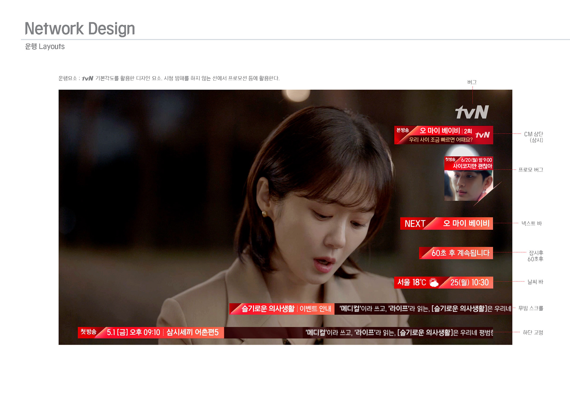Image resolution: width=570 pixels, height=403 pixels.
Task: Click the NEXT label on next bar
Action: pos(415,223)
